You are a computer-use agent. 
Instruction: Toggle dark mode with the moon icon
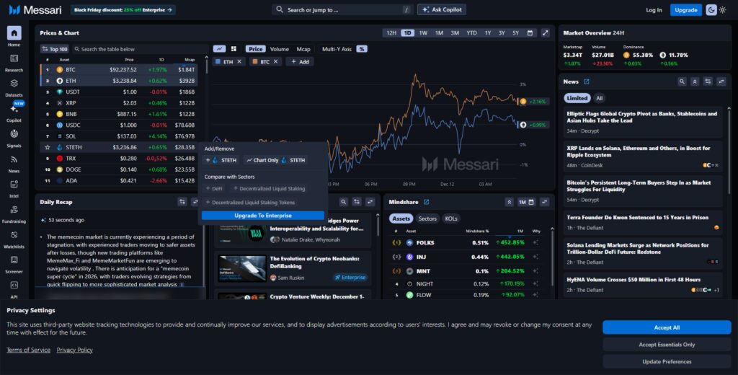(x=711, y=10)
